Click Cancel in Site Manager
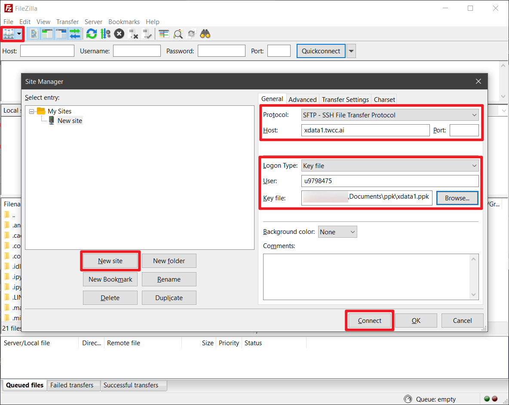509x405 pixels. (x=463, y=321)
